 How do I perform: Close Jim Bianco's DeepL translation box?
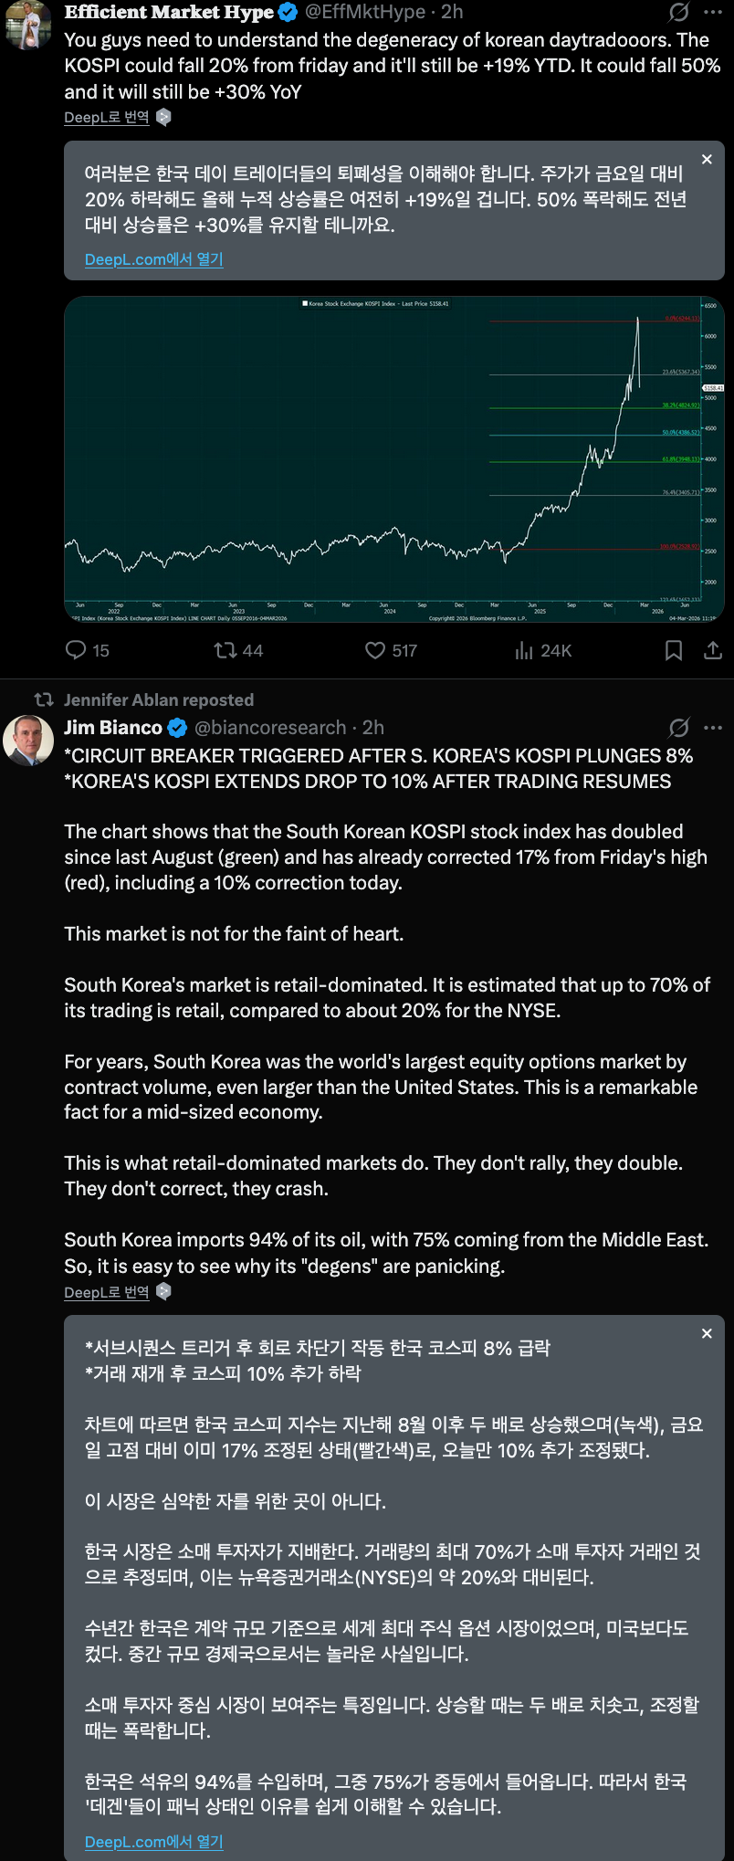707,1334
